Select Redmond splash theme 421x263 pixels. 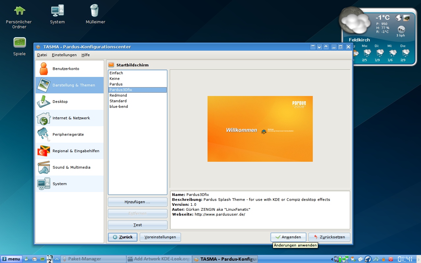coord(137,95)
